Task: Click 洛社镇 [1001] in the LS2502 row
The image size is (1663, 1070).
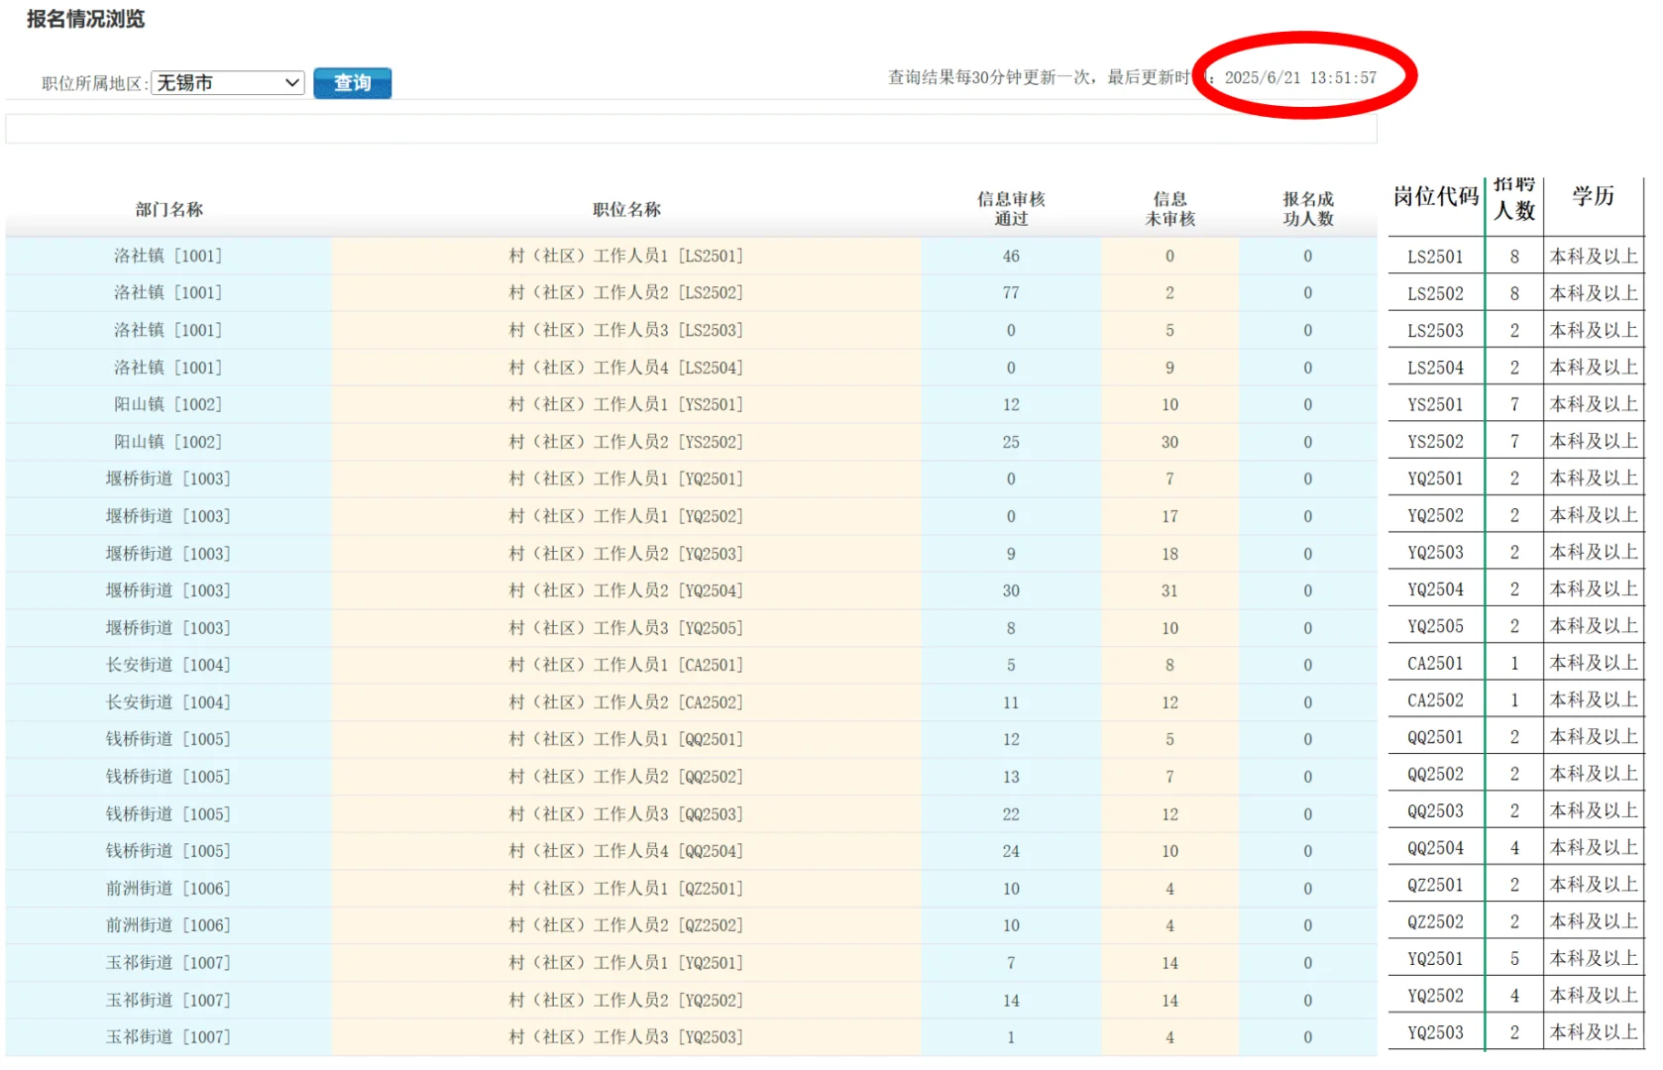Action: pyautogui.click(x=168, y=292)
